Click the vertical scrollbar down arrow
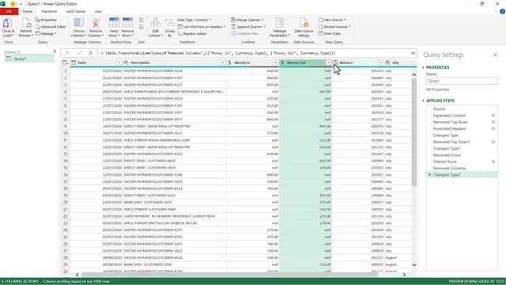Image resolution: width=506 pixels, height=285 pixels. coord(414,265)
